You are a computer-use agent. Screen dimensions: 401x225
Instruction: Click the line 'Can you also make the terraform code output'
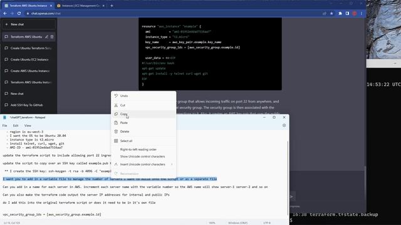coord(86,195)
